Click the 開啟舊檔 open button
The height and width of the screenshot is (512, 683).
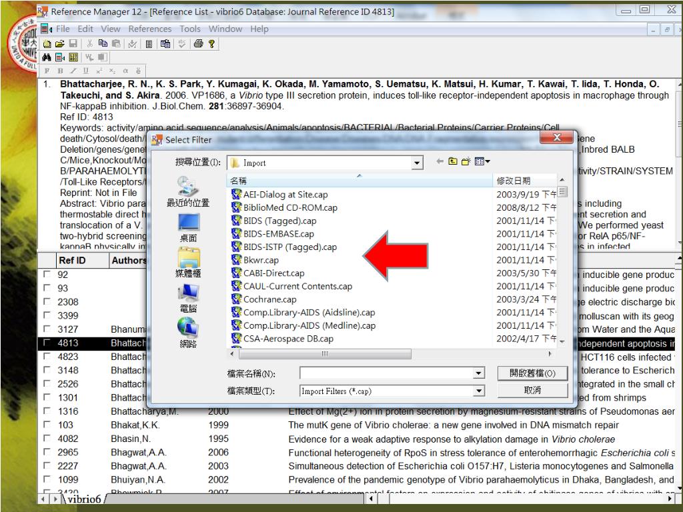coord(532,373)
